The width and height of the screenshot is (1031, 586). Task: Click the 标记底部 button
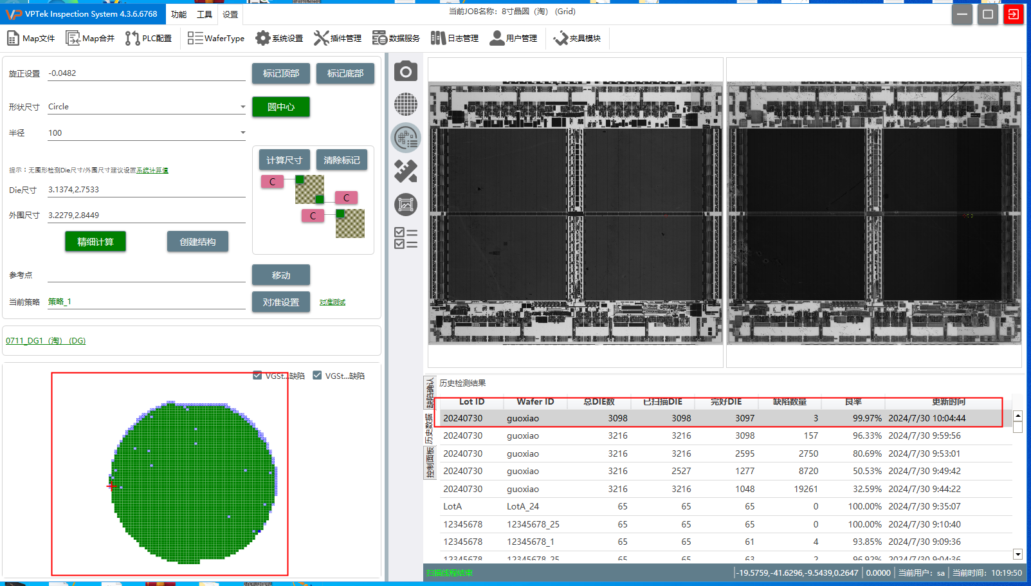(x=345, y=73)
